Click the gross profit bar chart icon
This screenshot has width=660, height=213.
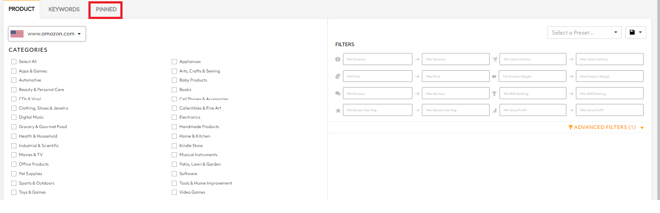[494, 110]
